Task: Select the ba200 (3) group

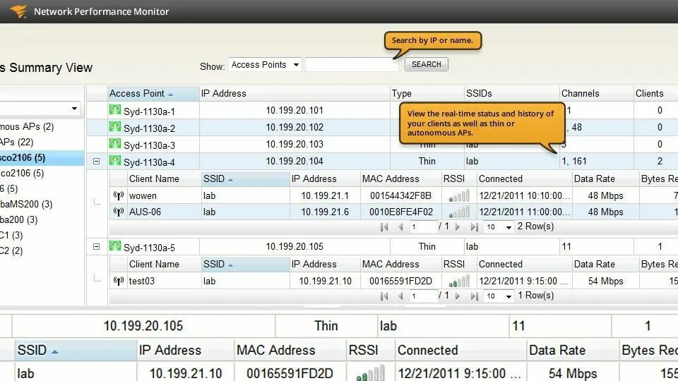Action: pos(18,219)
